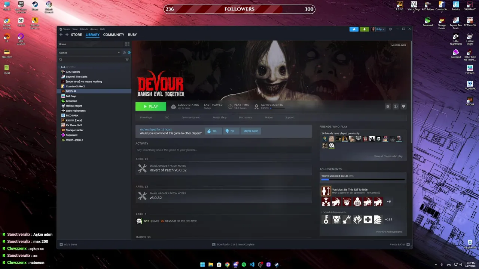Open the Downloads status bar entry
This screenshot has height=269, width=479.
click(x=233, y=244)
